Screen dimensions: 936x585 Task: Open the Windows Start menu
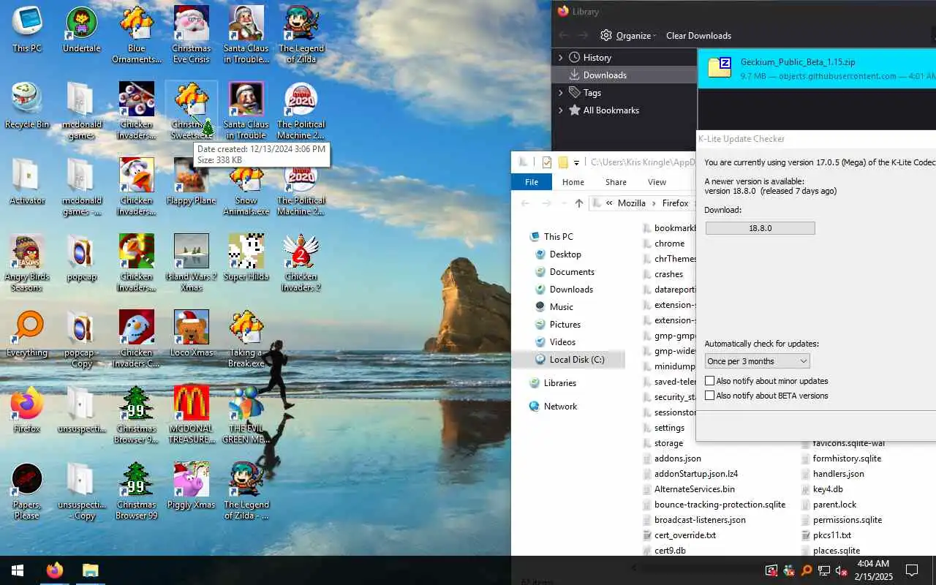click(18, 570)
